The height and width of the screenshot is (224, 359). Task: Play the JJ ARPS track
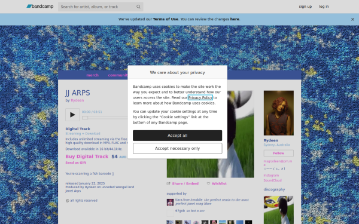[72, 115]
